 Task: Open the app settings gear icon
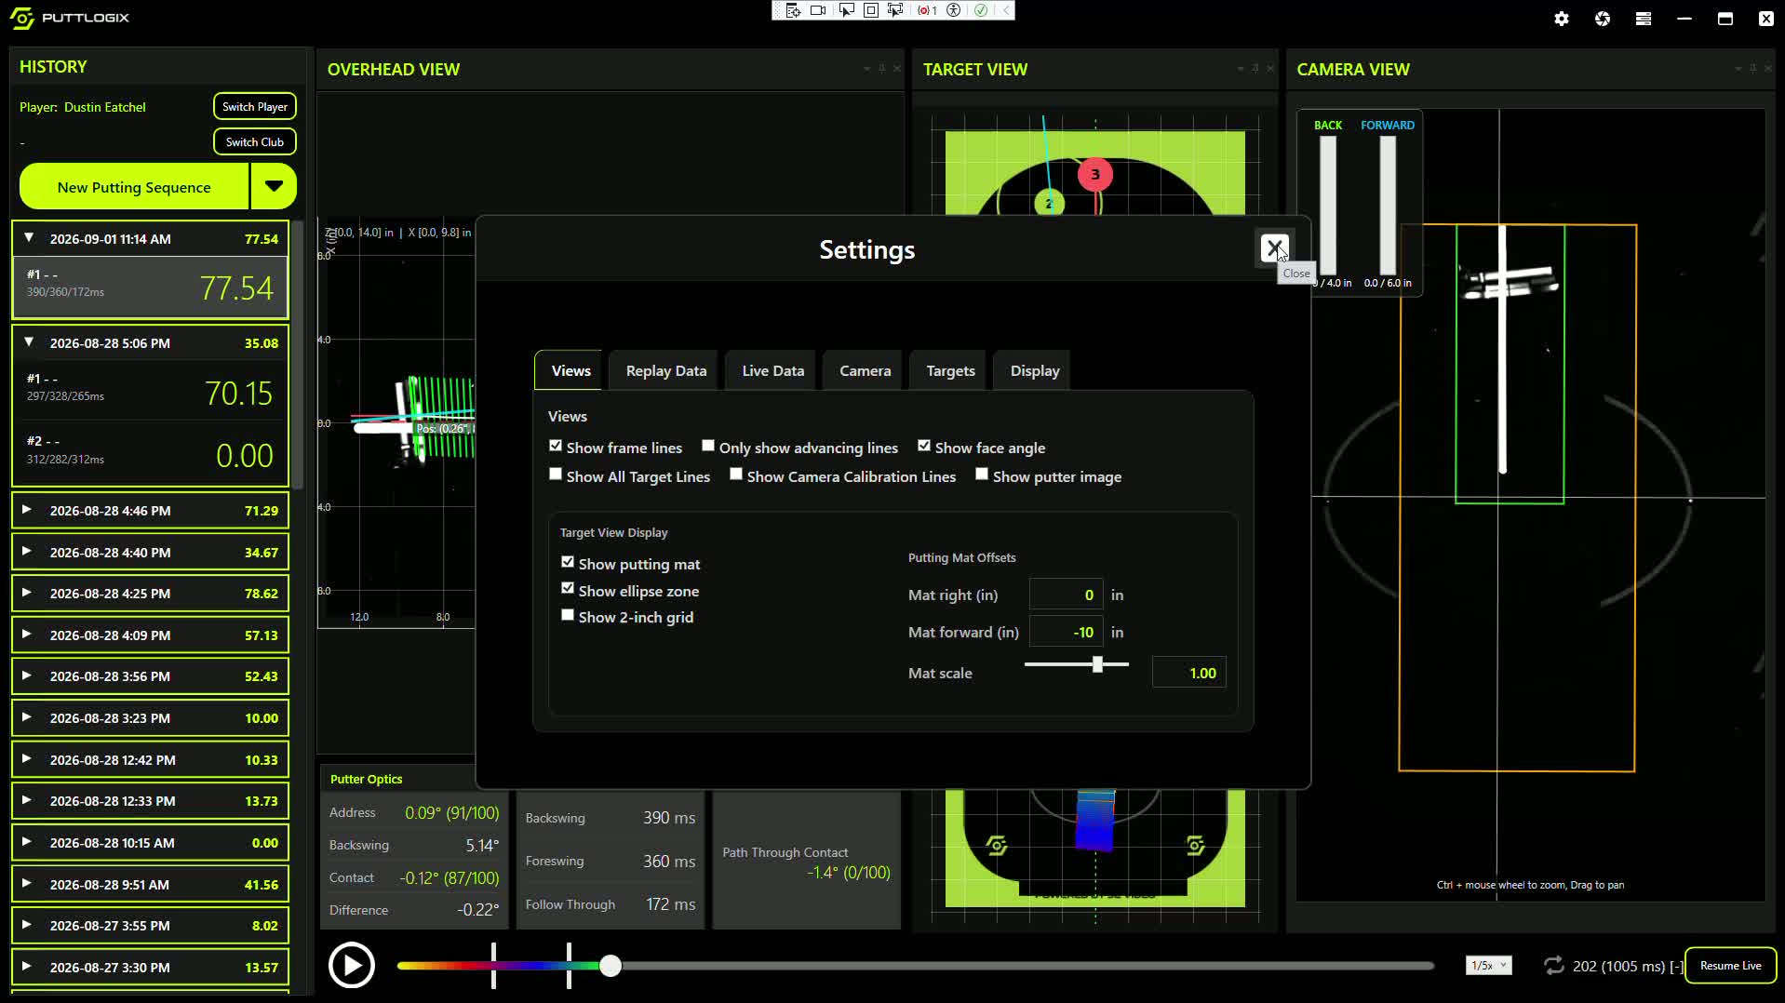tap(1562, 19)
